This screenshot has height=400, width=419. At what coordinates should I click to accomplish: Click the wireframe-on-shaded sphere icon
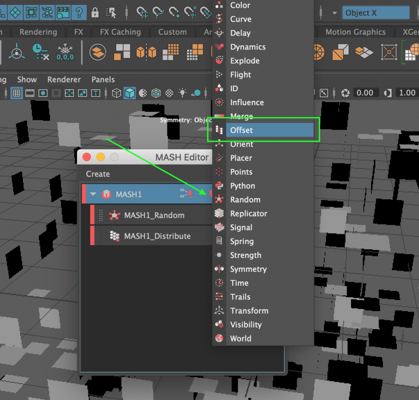pos(143,93)
